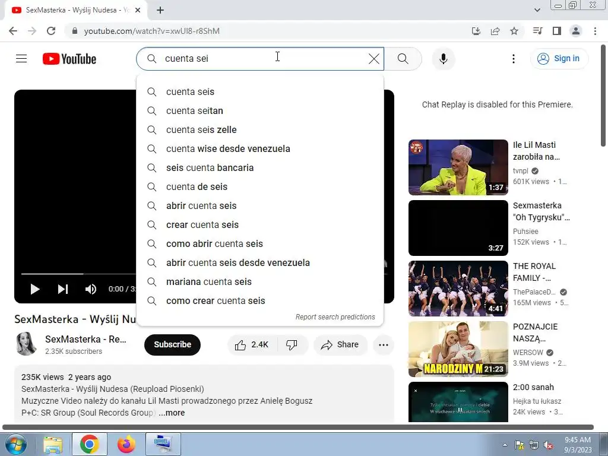Pick 'mariana cuenta seis' suggestion

260,282
